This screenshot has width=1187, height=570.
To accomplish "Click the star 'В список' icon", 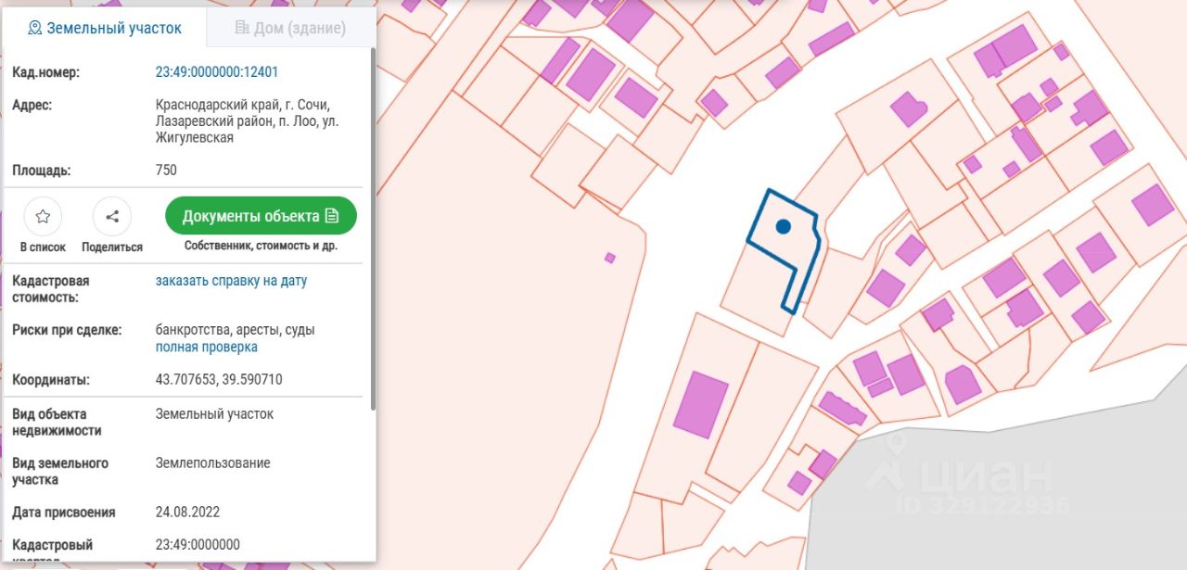I will (43, 217).
